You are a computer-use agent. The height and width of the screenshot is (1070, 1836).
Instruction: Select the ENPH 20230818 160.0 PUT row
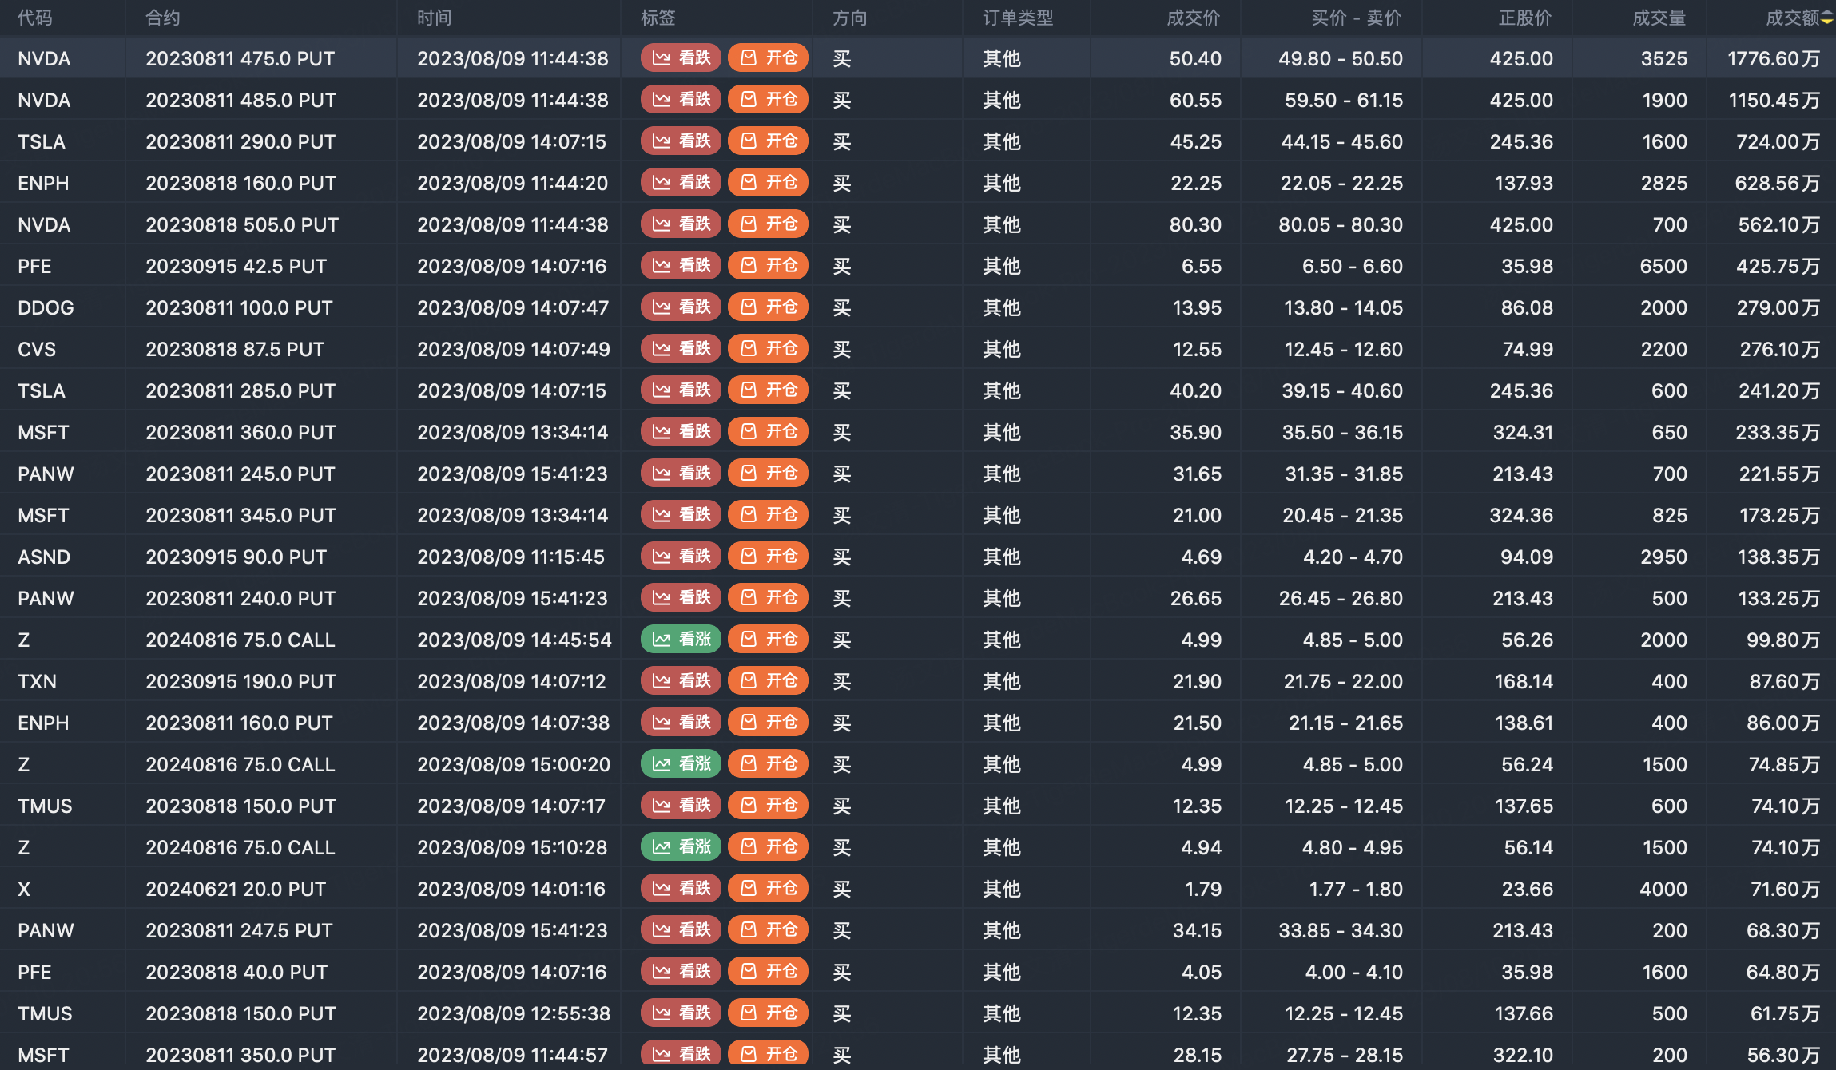click(x=240, y=183)
